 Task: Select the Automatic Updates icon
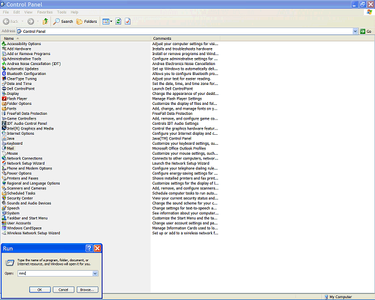(4, 69)
